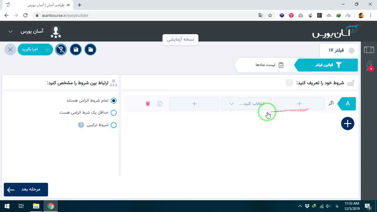The width and height of the screenshot is (377, 212).
Task: Go back in the browser
Action: (6, 15)
